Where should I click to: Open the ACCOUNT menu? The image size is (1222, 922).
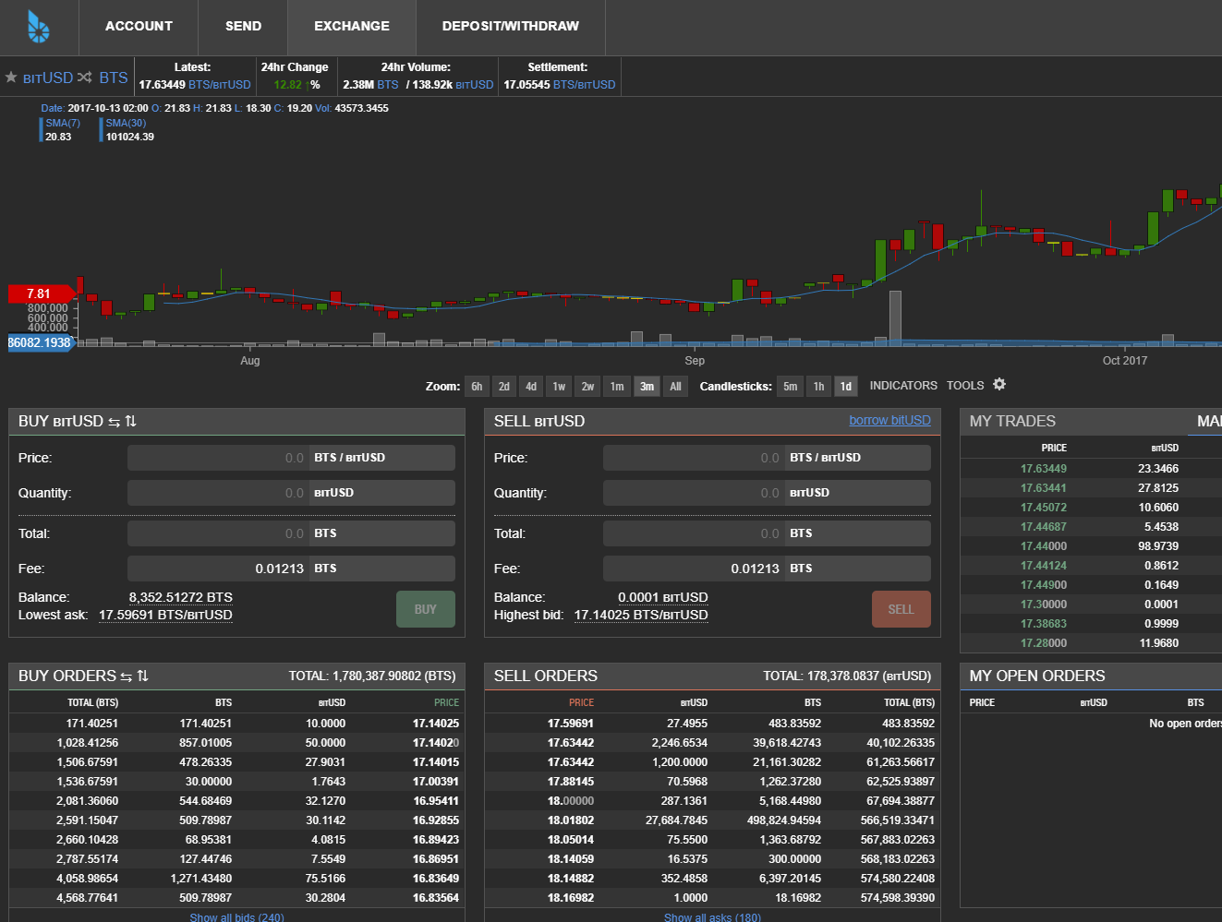(139, 27)
